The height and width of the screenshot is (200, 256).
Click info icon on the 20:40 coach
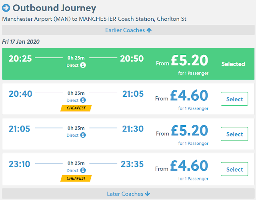[x=83, y=100]
